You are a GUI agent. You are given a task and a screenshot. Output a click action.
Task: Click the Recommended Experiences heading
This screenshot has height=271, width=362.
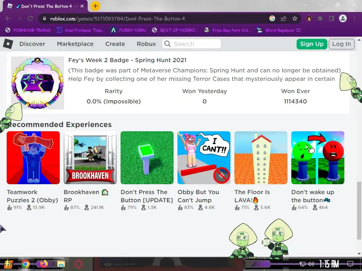click(x=59, y=125)
